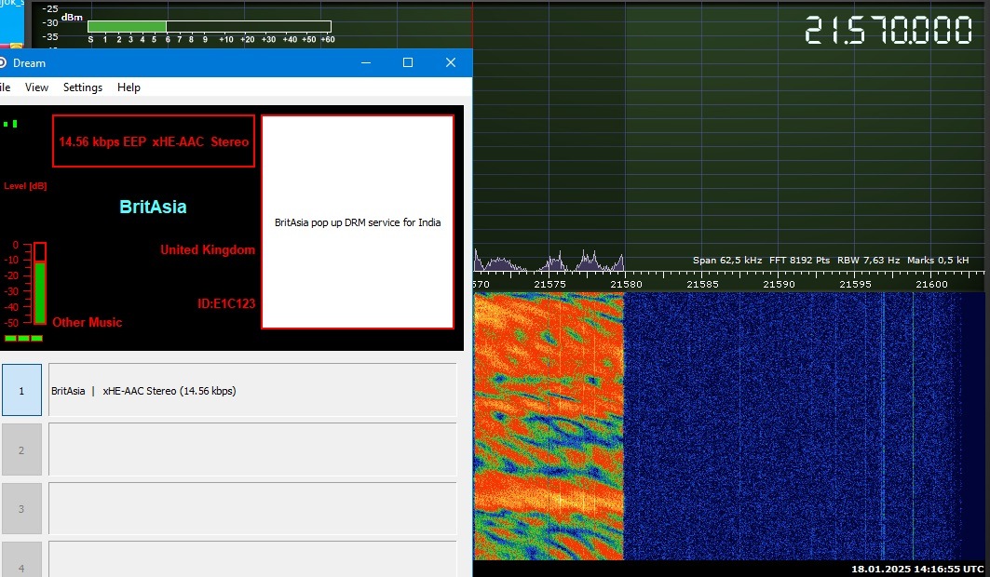The width and height of the screenshot is (990, 577).
Task: Select service button 1
Action: click(x=21, y=390)
